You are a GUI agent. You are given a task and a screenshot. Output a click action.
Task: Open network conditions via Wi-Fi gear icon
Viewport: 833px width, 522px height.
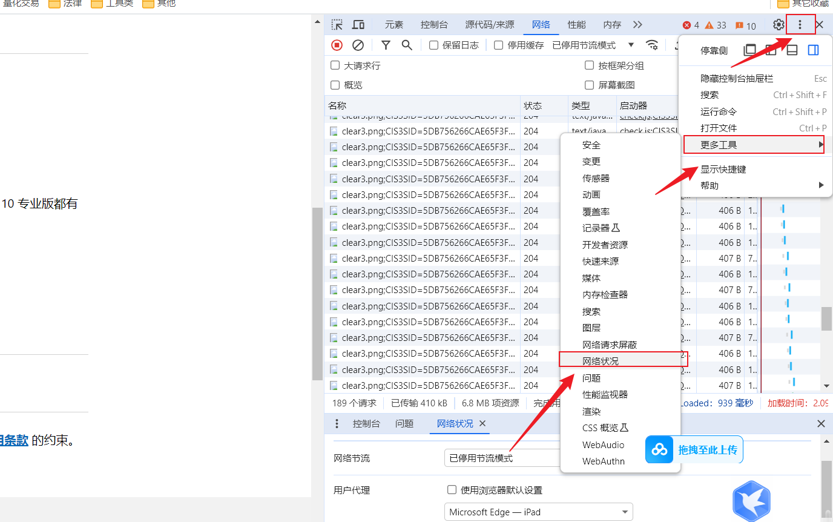pos(652,45)
